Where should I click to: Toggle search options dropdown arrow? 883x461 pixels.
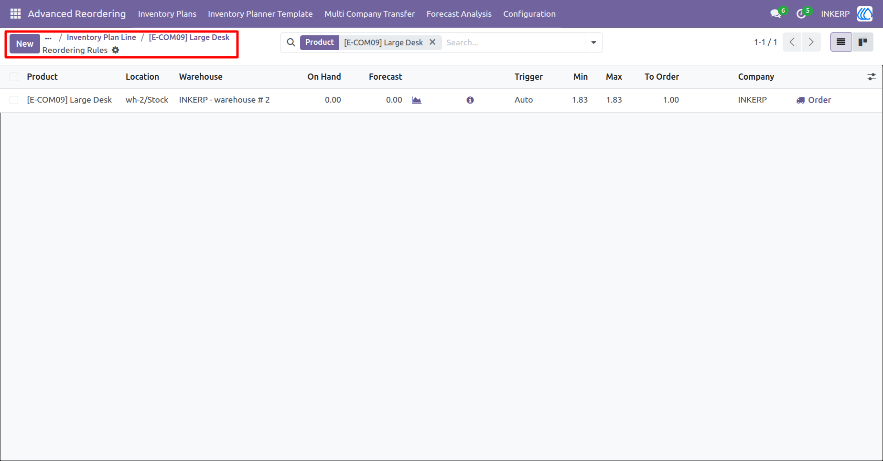pyautogui.click(x=593, y=42)
